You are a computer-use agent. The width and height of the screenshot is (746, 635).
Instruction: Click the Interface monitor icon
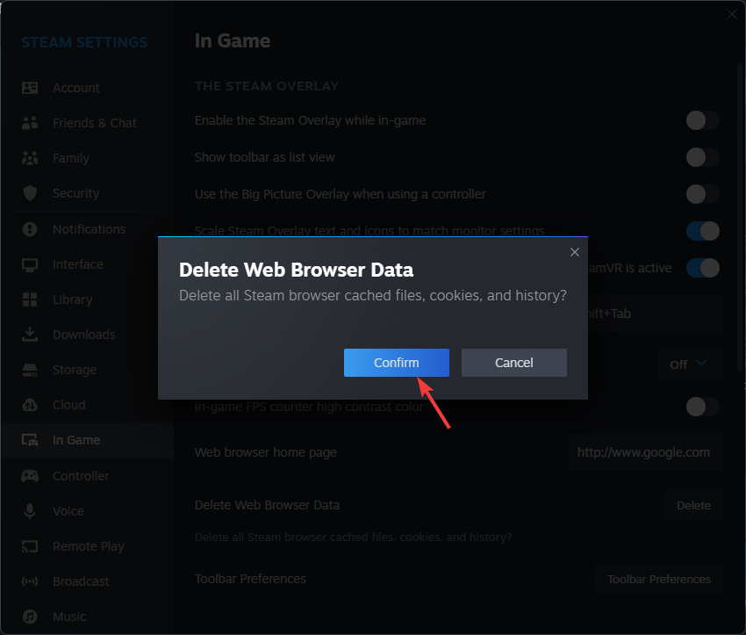tap(30, 264)
